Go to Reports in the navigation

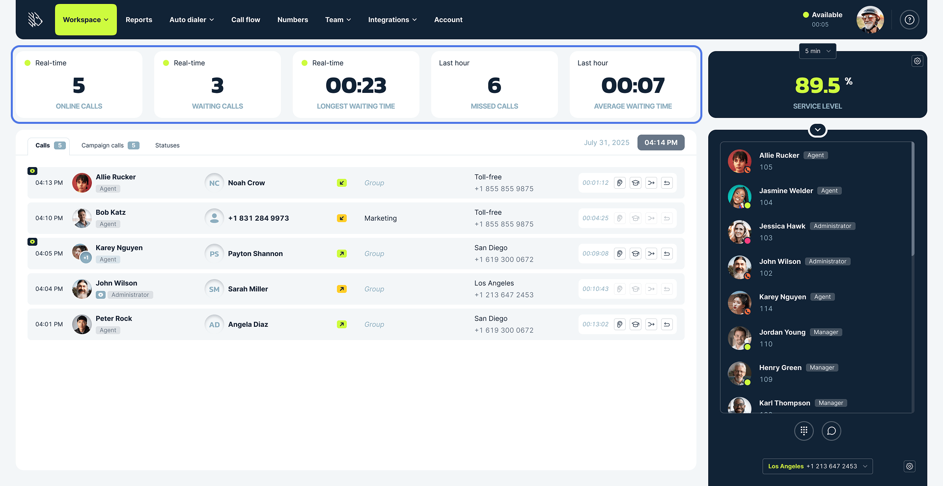click(x=139, y=20)
